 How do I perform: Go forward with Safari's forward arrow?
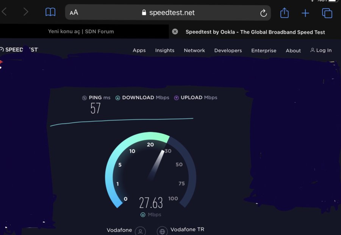click(x=26, y=12)
